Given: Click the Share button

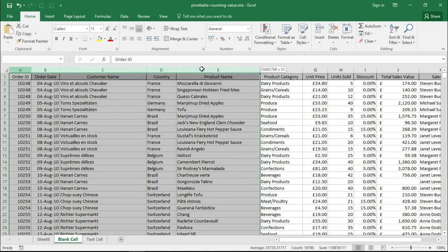Looking at the screenshot, I should point(432,16).
